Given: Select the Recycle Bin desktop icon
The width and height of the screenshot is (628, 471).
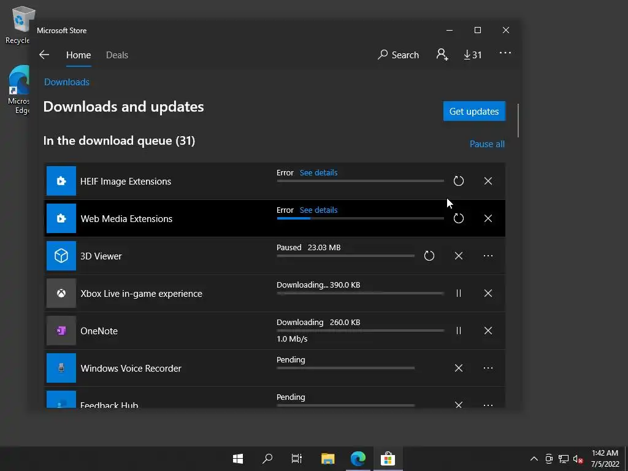Looking at the screenshot, I should 18,25.
